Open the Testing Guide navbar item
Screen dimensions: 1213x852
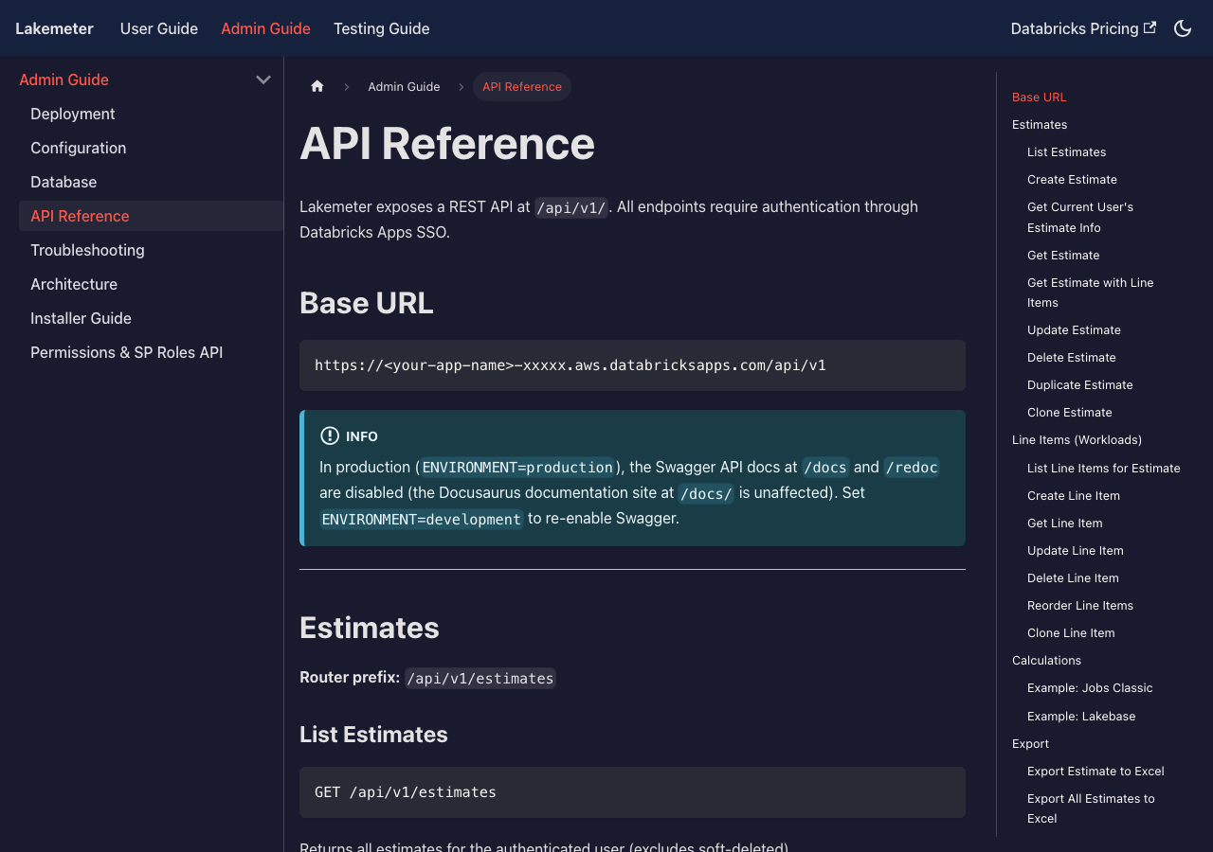(x=382, y=28)
